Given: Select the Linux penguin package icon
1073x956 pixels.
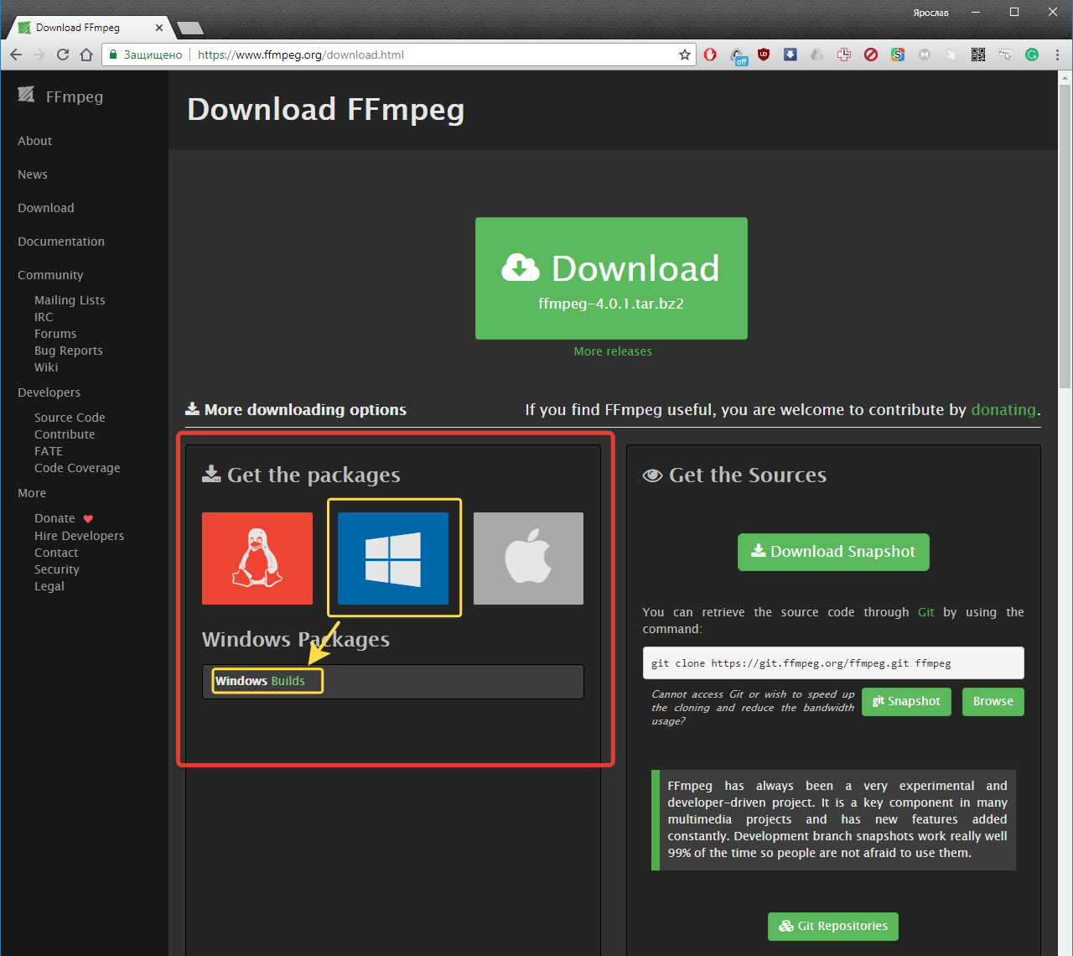Looking at the screenshot, I should [x=257, y=559].
